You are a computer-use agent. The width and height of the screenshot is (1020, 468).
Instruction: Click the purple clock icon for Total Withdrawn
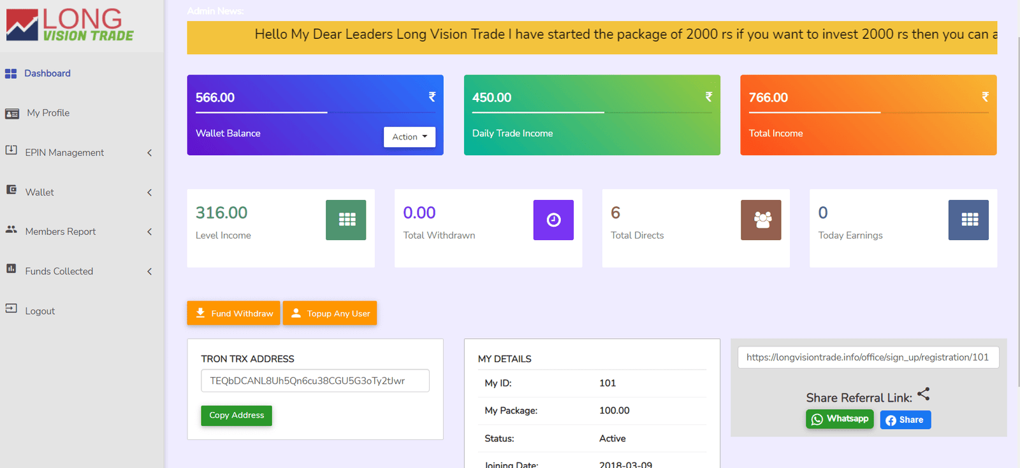click(553, 220)
